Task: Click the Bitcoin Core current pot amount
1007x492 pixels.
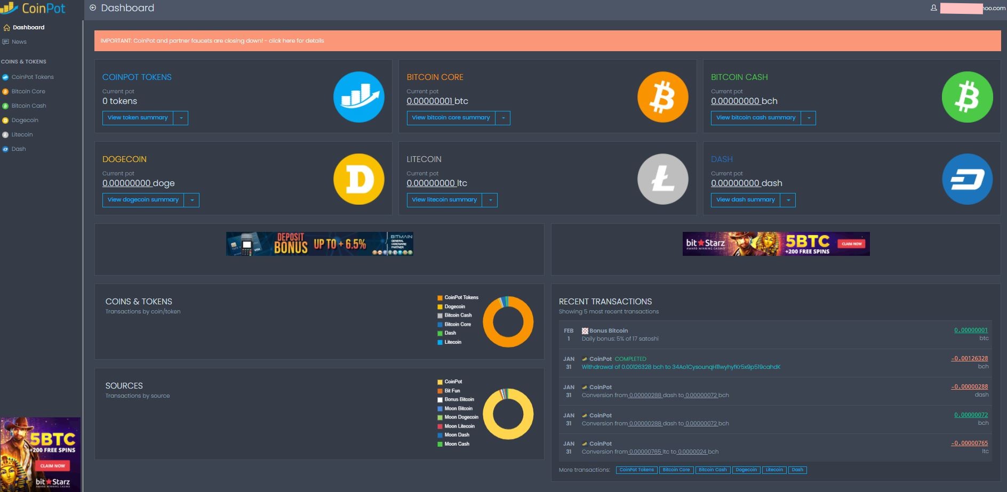Action: [429, 101]
